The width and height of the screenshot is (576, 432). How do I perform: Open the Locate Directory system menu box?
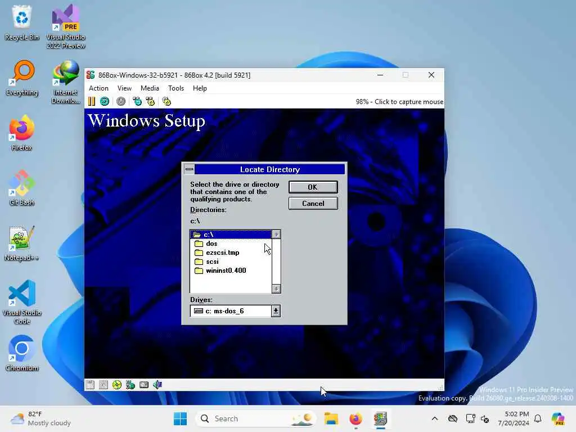189,169
